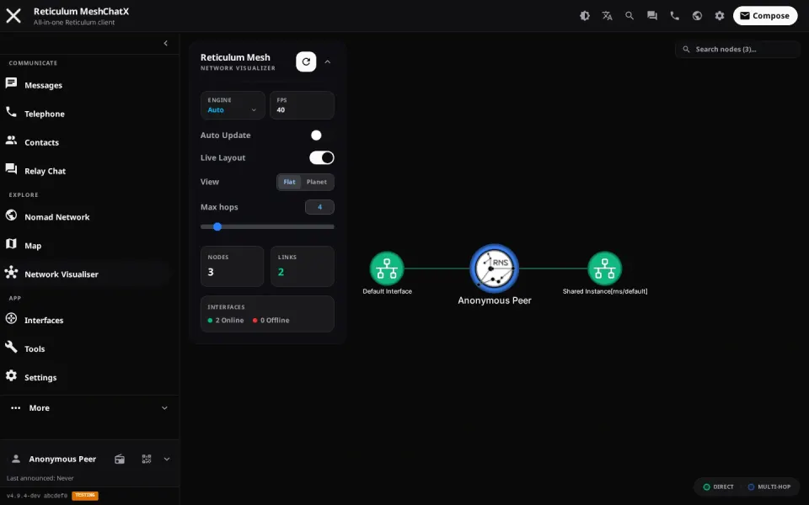Click Nomad Network globe icon

[11, 215]
